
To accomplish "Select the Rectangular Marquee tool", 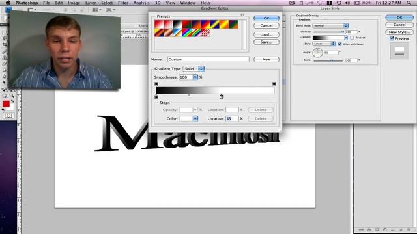I will point(5,32).
